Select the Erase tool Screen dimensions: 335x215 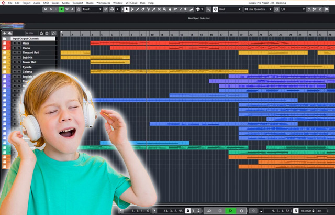click(x=143, y=9)
